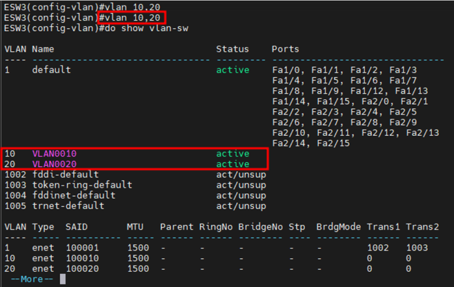This screenshot has height=287, width=454.
Task: Click port Fa2/13 in the ports list
Action: pos(423,133)
